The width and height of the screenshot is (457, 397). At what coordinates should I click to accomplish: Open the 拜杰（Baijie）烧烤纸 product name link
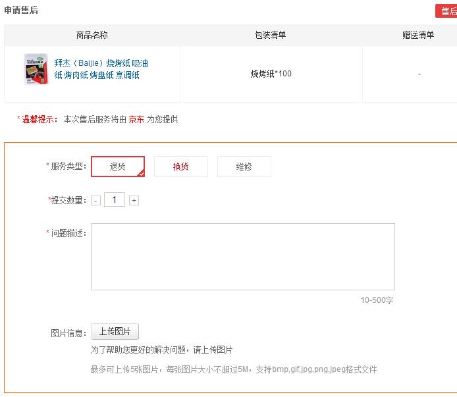pos(101,69)
